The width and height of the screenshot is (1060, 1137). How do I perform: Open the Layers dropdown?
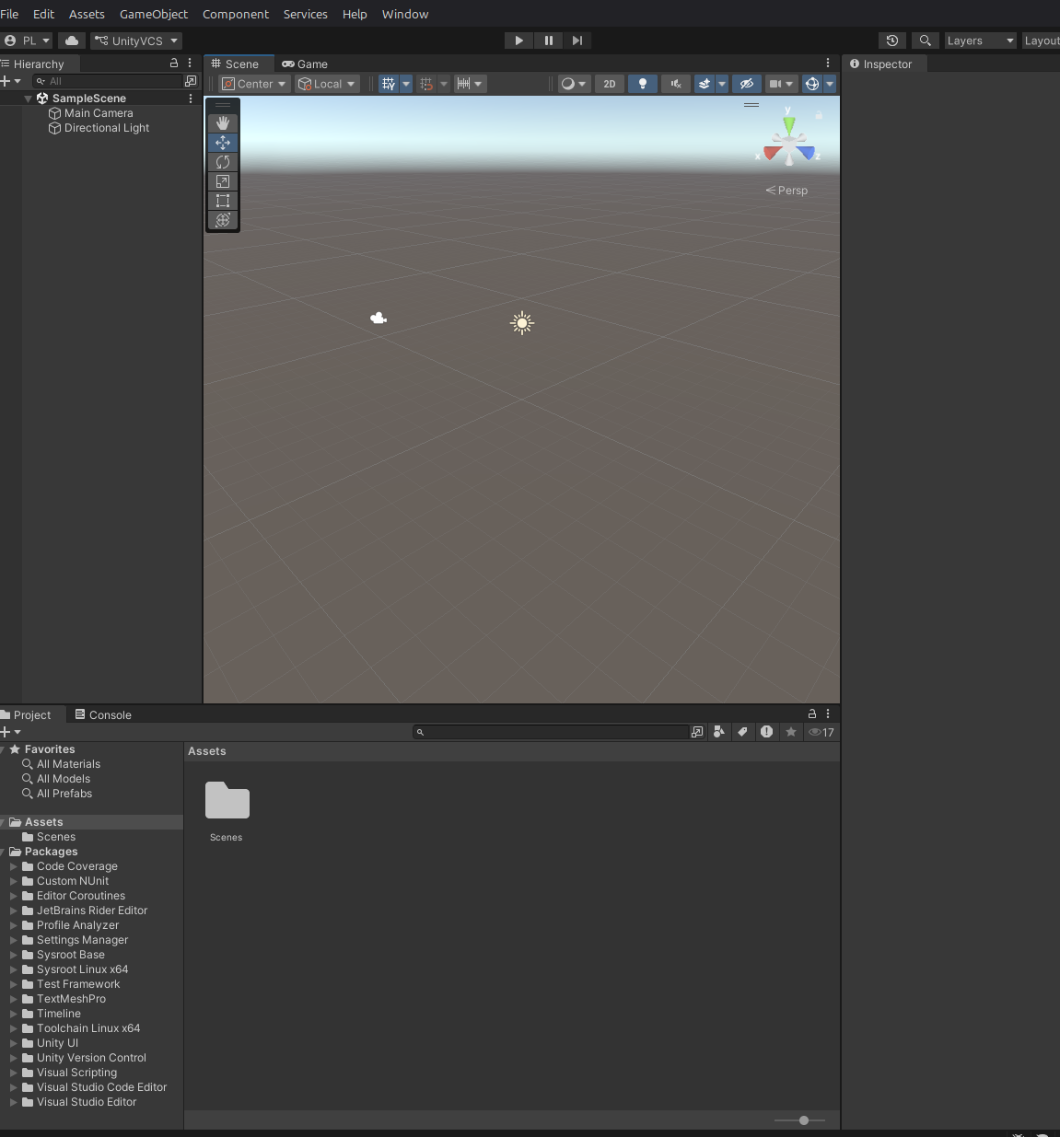tap(980, 41)
